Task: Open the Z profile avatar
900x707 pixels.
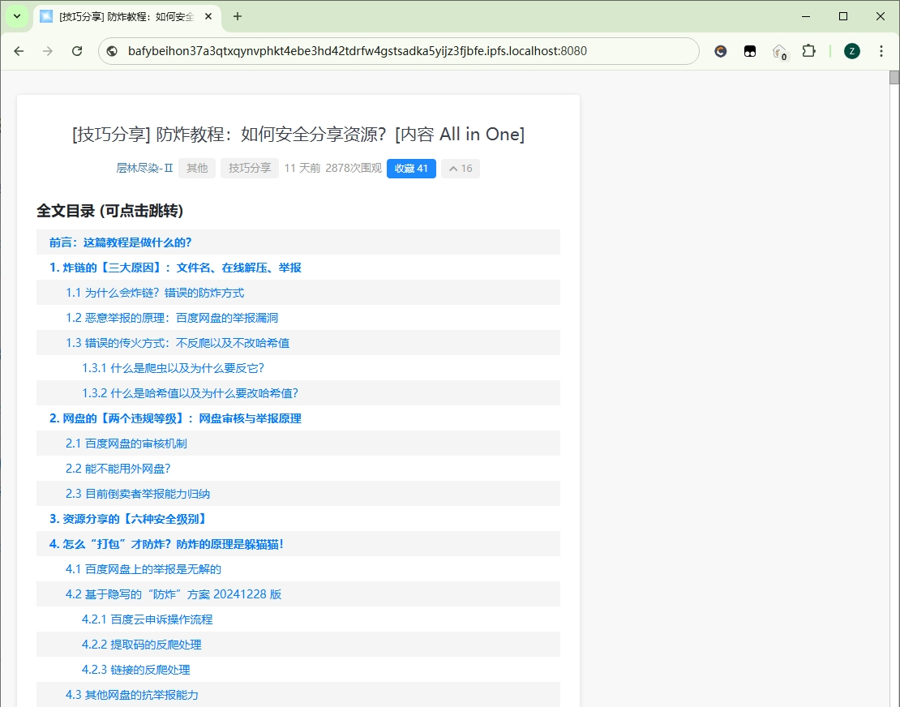Action: click(x=851, y=51)
